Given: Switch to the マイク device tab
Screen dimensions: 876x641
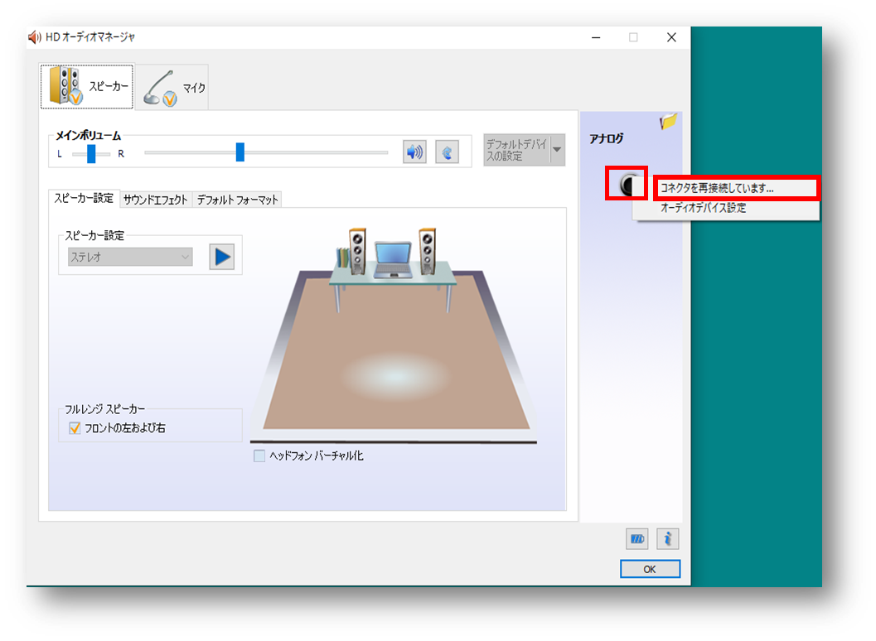Looking at the screenshot, I should click(x=172, y=88).
